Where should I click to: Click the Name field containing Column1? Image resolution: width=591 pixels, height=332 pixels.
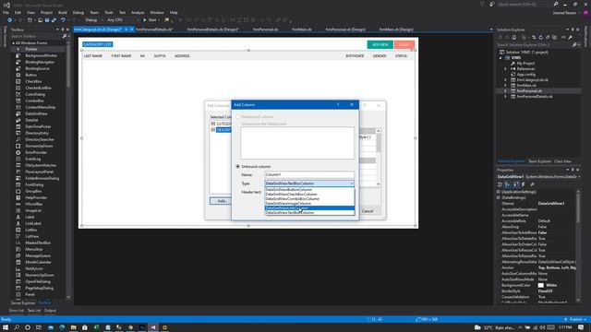[x=309, y=174]
